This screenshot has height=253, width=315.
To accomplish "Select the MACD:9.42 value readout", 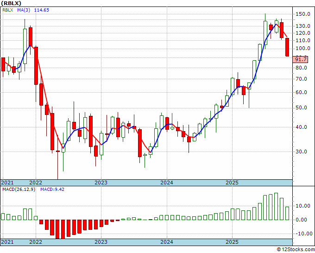I will click(52, 190).
